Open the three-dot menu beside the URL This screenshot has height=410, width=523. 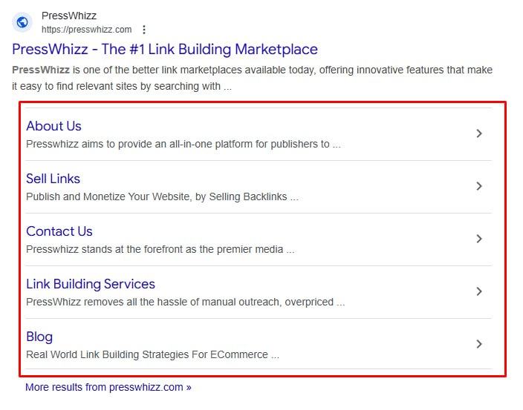(x=144, y=30)
